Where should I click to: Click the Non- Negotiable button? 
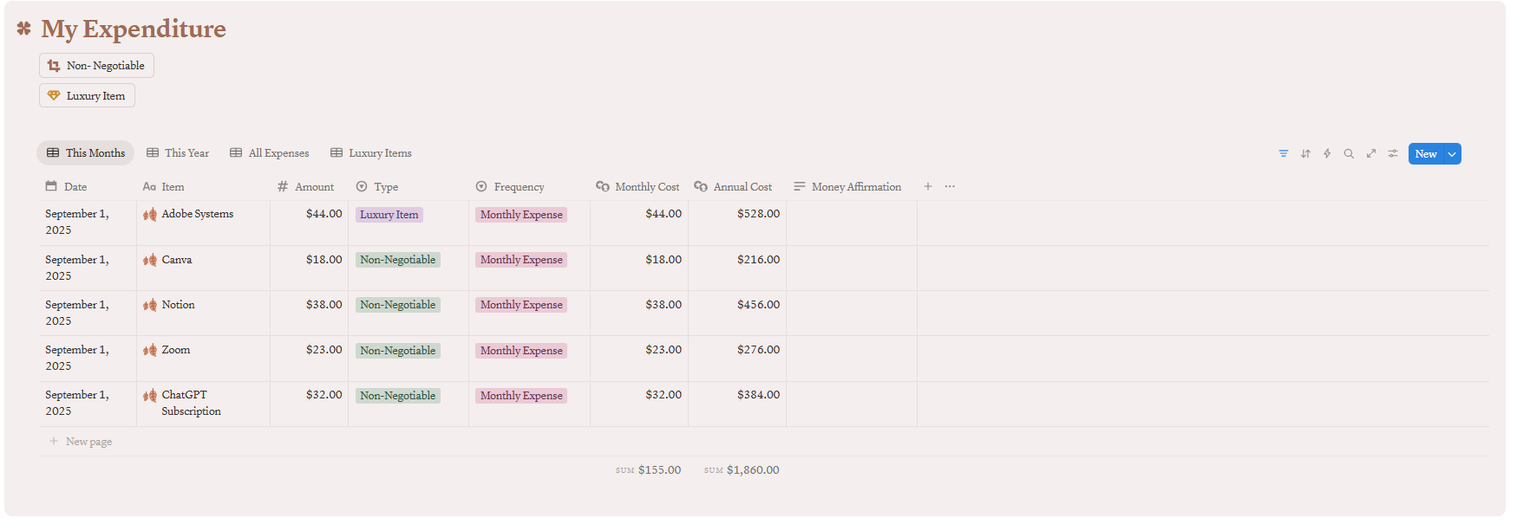[x=96, y=66]
